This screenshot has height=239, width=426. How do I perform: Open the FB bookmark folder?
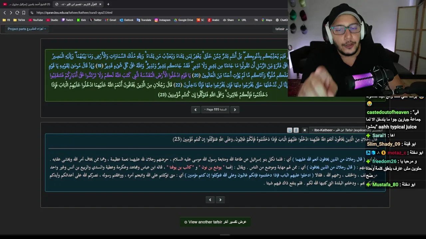click(x=6, y=20)
